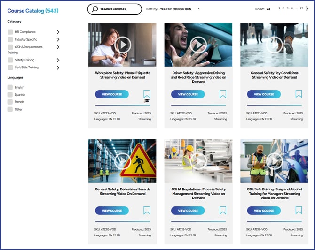Go to page 3 of results
The width and height of the screenshot is (315, 250).
point(287,8)
